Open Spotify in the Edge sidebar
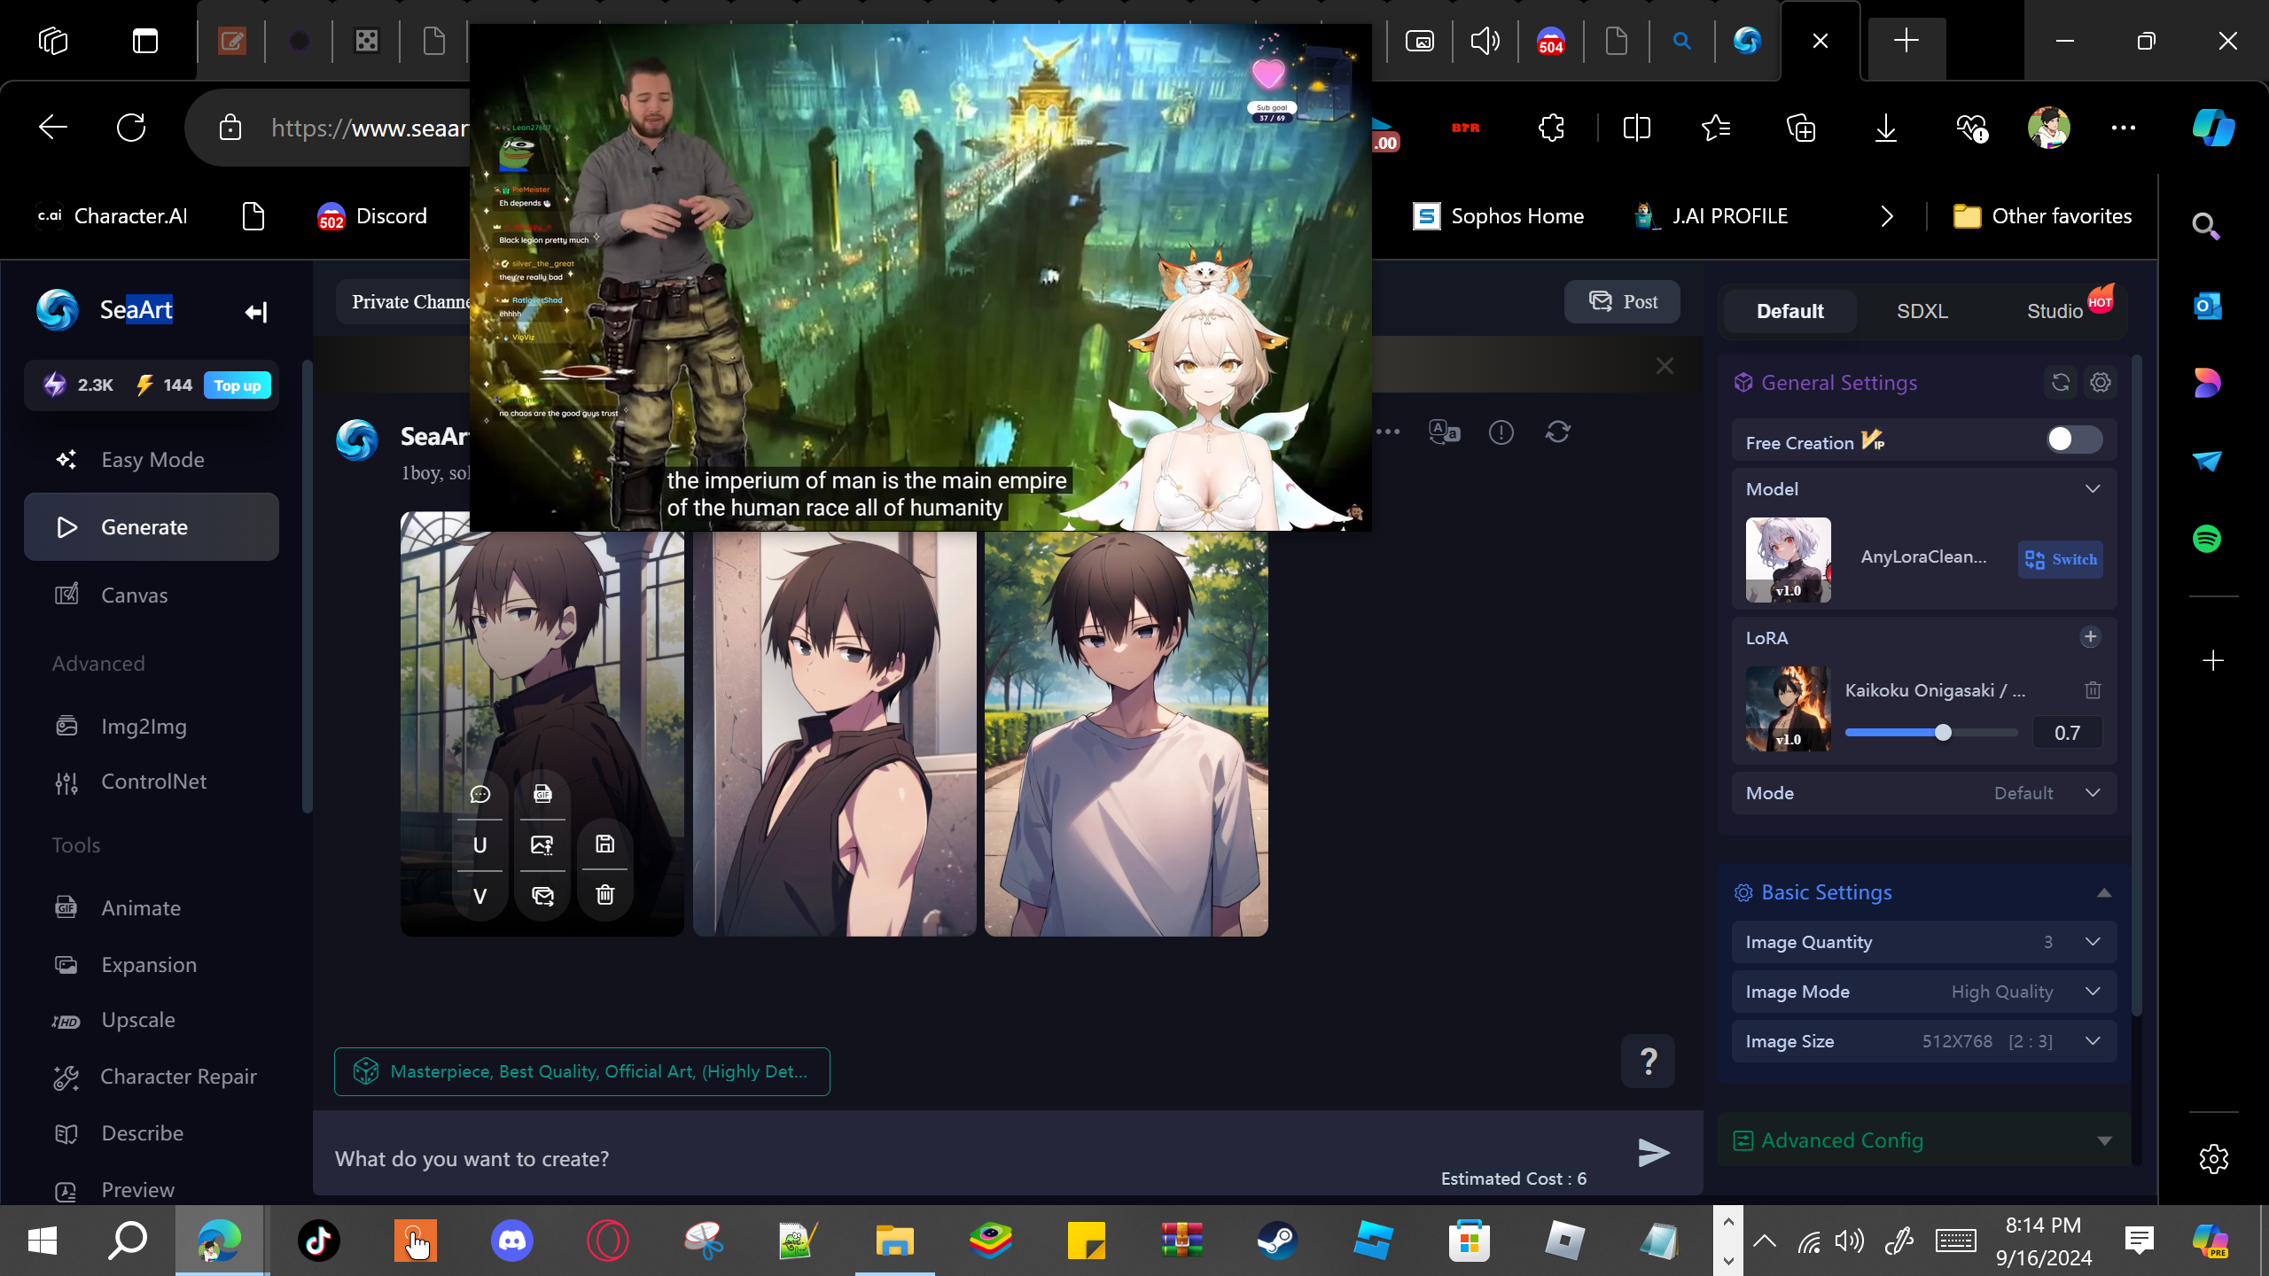 coord(2206,539)
